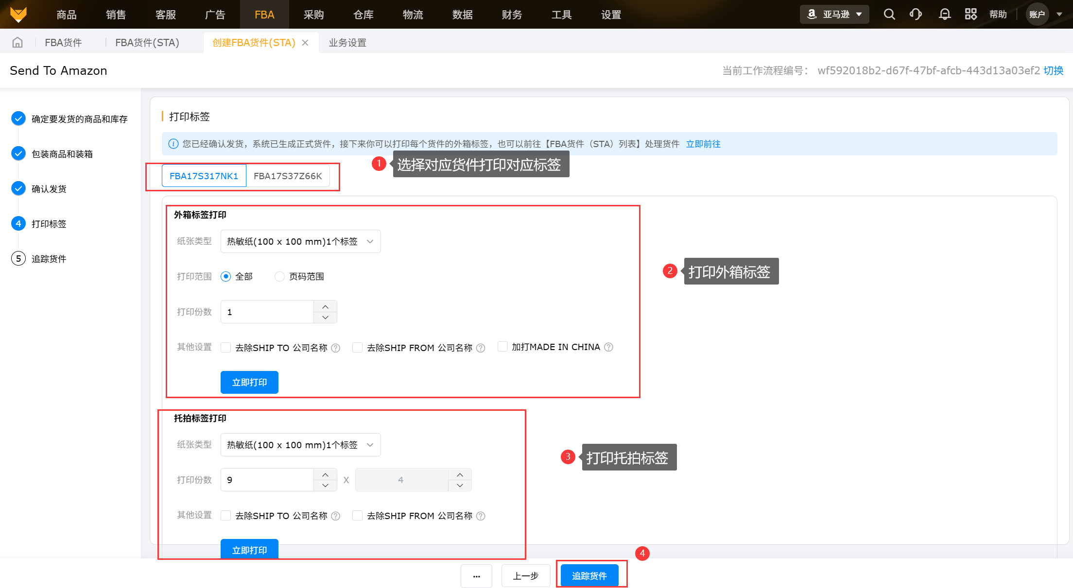Expand pallet label 纸张类型 dropdown
1073x588 pixels.
tap(300, 445)
